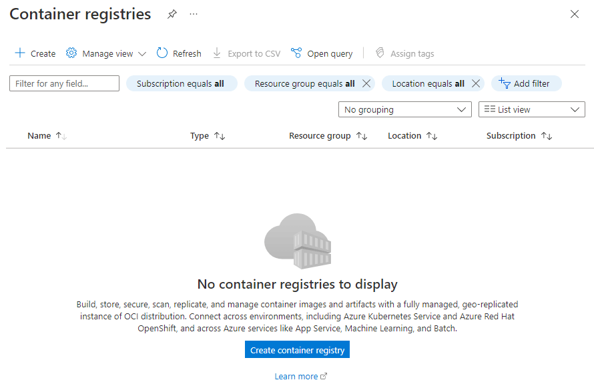Click the Open query label
The height and width of the screenshot is (390, 594).
(x=330, y=54)
